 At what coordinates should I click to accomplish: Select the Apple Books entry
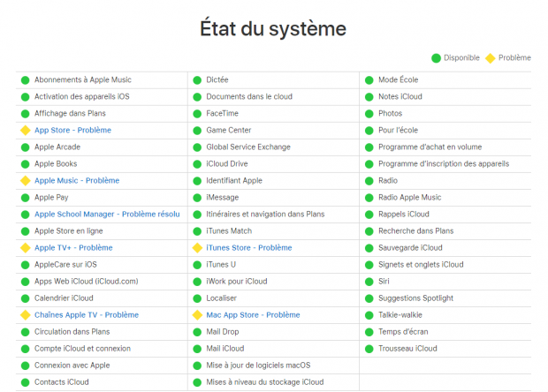click(56, 163)
